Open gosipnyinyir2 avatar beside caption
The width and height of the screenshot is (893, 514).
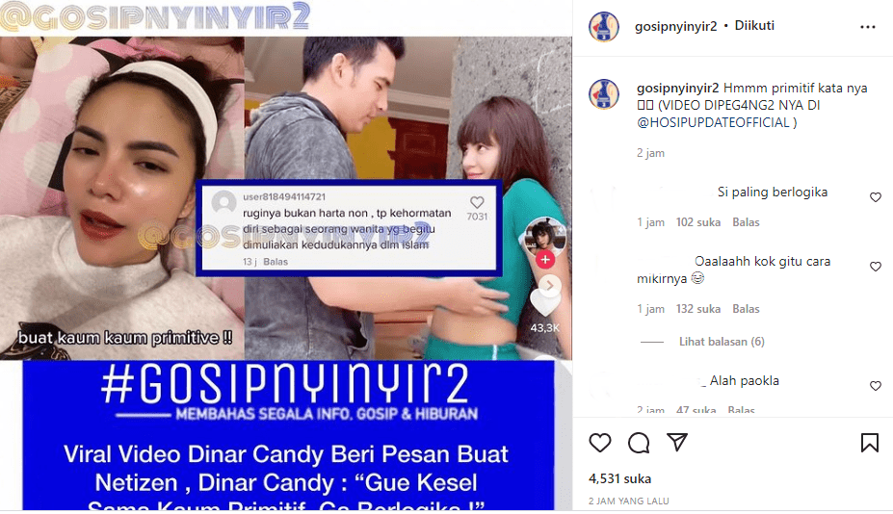tap(604, 94)
